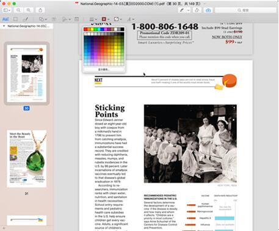Pick the sketch pen tool

pyautogui.click(x=26, y=19)
